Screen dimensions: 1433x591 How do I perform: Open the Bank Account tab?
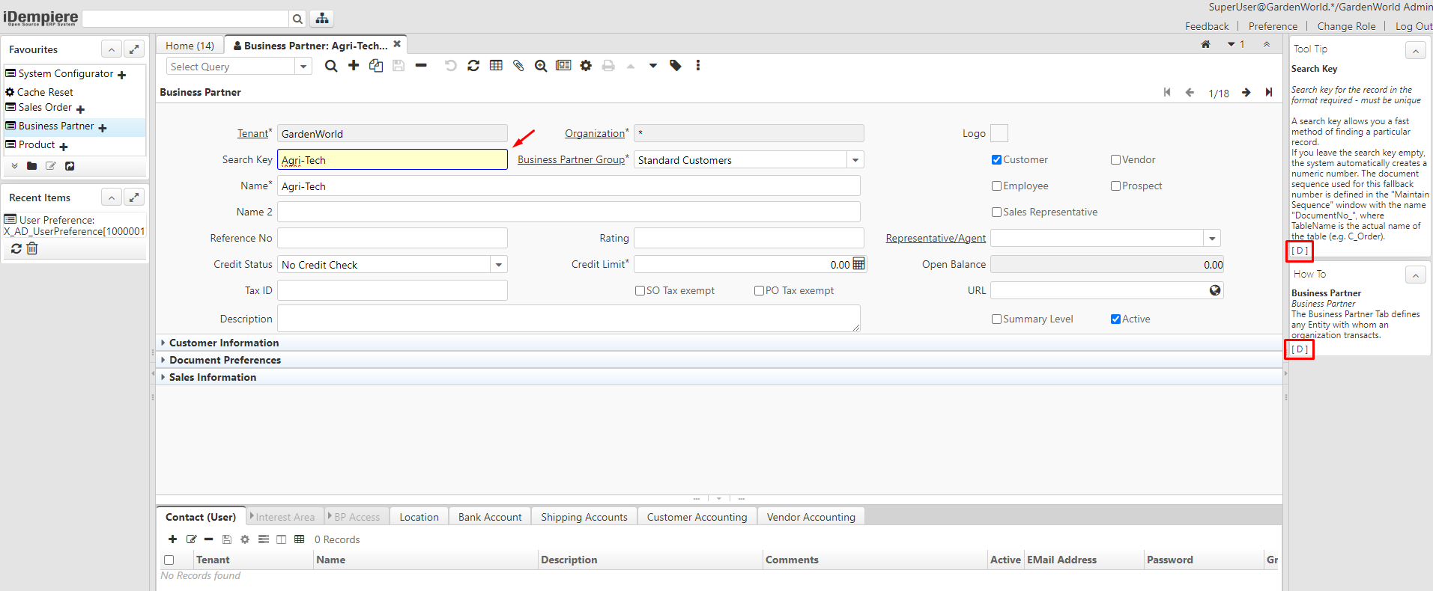click(x=490, y=517)
